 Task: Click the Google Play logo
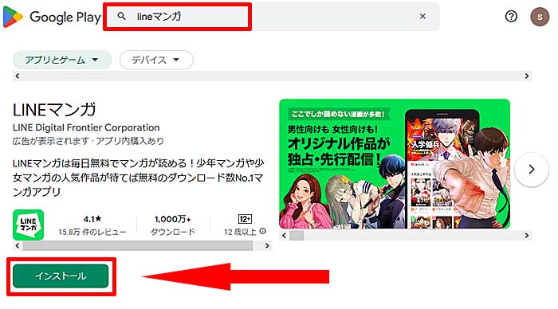[x=52, y=17]
